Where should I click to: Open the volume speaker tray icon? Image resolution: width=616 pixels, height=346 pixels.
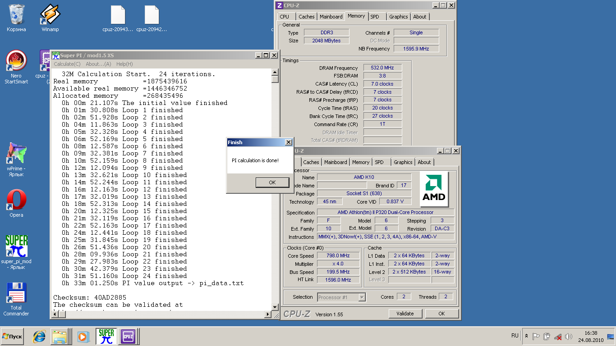pos(568,336)
